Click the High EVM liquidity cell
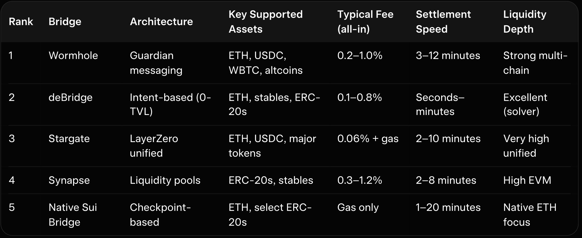The height and width of the screenshot is (238, 582). coord(527,180)
